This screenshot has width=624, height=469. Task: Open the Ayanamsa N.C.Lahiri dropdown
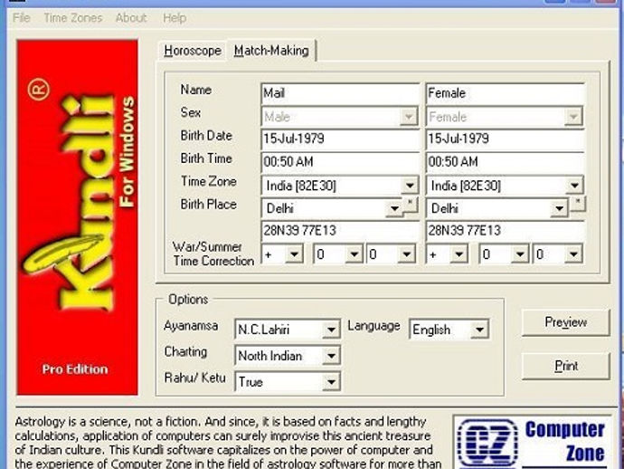click(288, 330)
